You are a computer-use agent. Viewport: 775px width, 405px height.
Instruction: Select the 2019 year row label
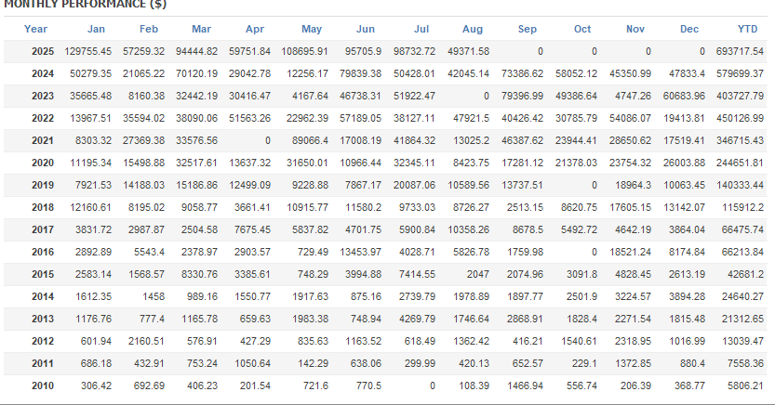point(43,185)
